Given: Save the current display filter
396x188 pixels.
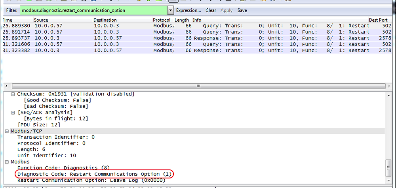Looking at the screenshot, I should click(x=242, y=10).
